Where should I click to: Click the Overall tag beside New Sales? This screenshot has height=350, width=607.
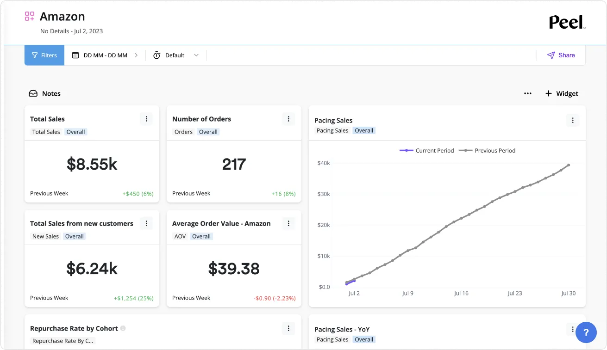tap(74, 236)
